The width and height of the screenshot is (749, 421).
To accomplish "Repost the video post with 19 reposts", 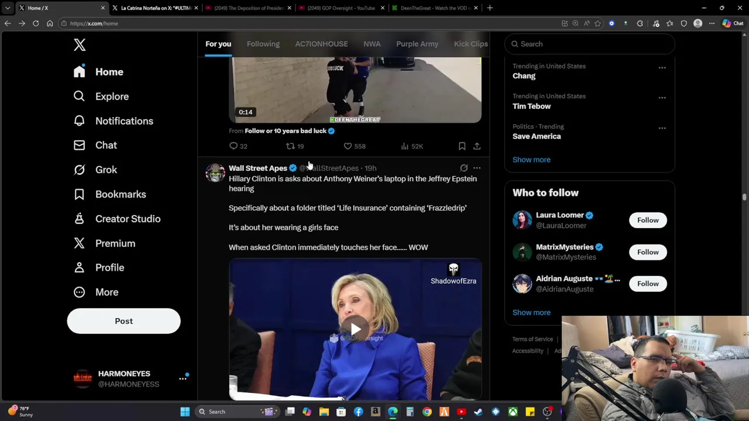I will pyautogui.click(x=295, y=146).
